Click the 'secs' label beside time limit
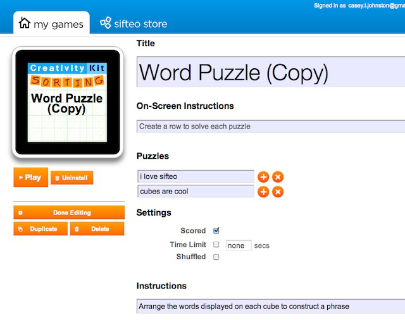 pyautogui.click(x=261, y=245)
